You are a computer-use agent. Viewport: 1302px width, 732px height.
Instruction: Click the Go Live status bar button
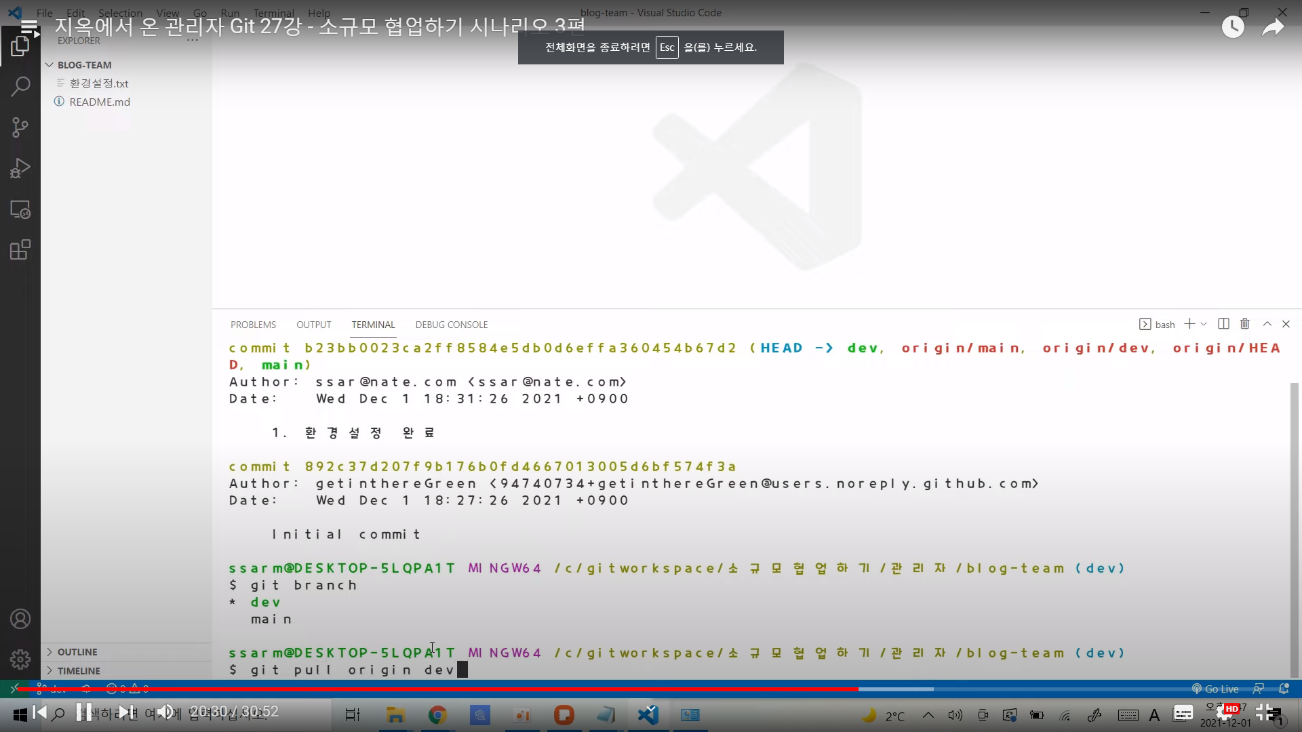1215,689
